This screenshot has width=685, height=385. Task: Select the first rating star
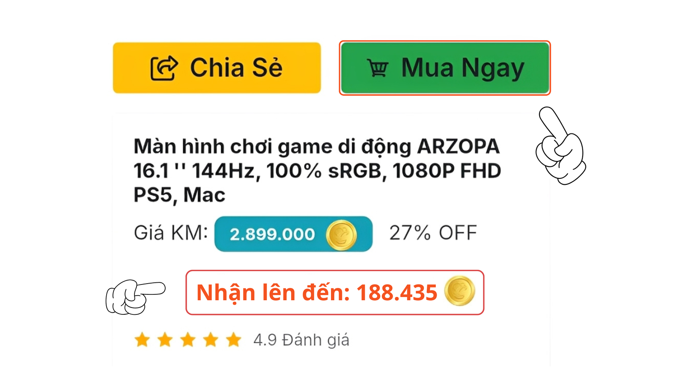pyautogui.click(x=143, y=339)
